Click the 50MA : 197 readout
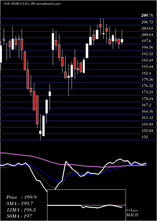 click(19, 216)
